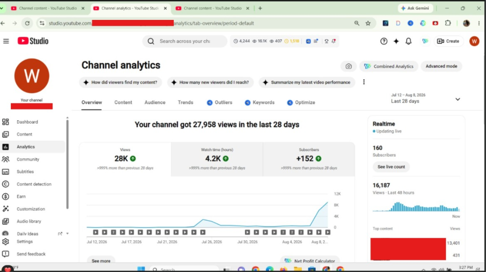Image resolution: width=486 pixels, height=272 pixels.
Task: View site information icon in the address bar
Action: [42, 23]
